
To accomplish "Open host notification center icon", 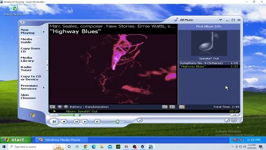I will (261, 147).
